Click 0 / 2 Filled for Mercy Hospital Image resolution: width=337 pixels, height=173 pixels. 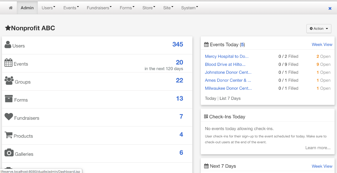pos(288,56)
